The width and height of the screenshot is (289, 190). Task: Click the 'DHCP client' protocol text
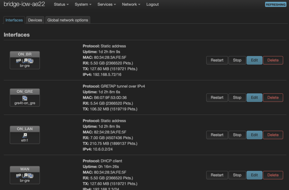click(111, 161)
